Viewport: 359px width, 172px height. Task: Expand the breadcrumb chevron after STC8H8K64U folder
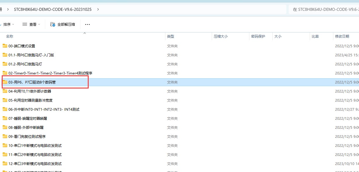pos(98,9)
